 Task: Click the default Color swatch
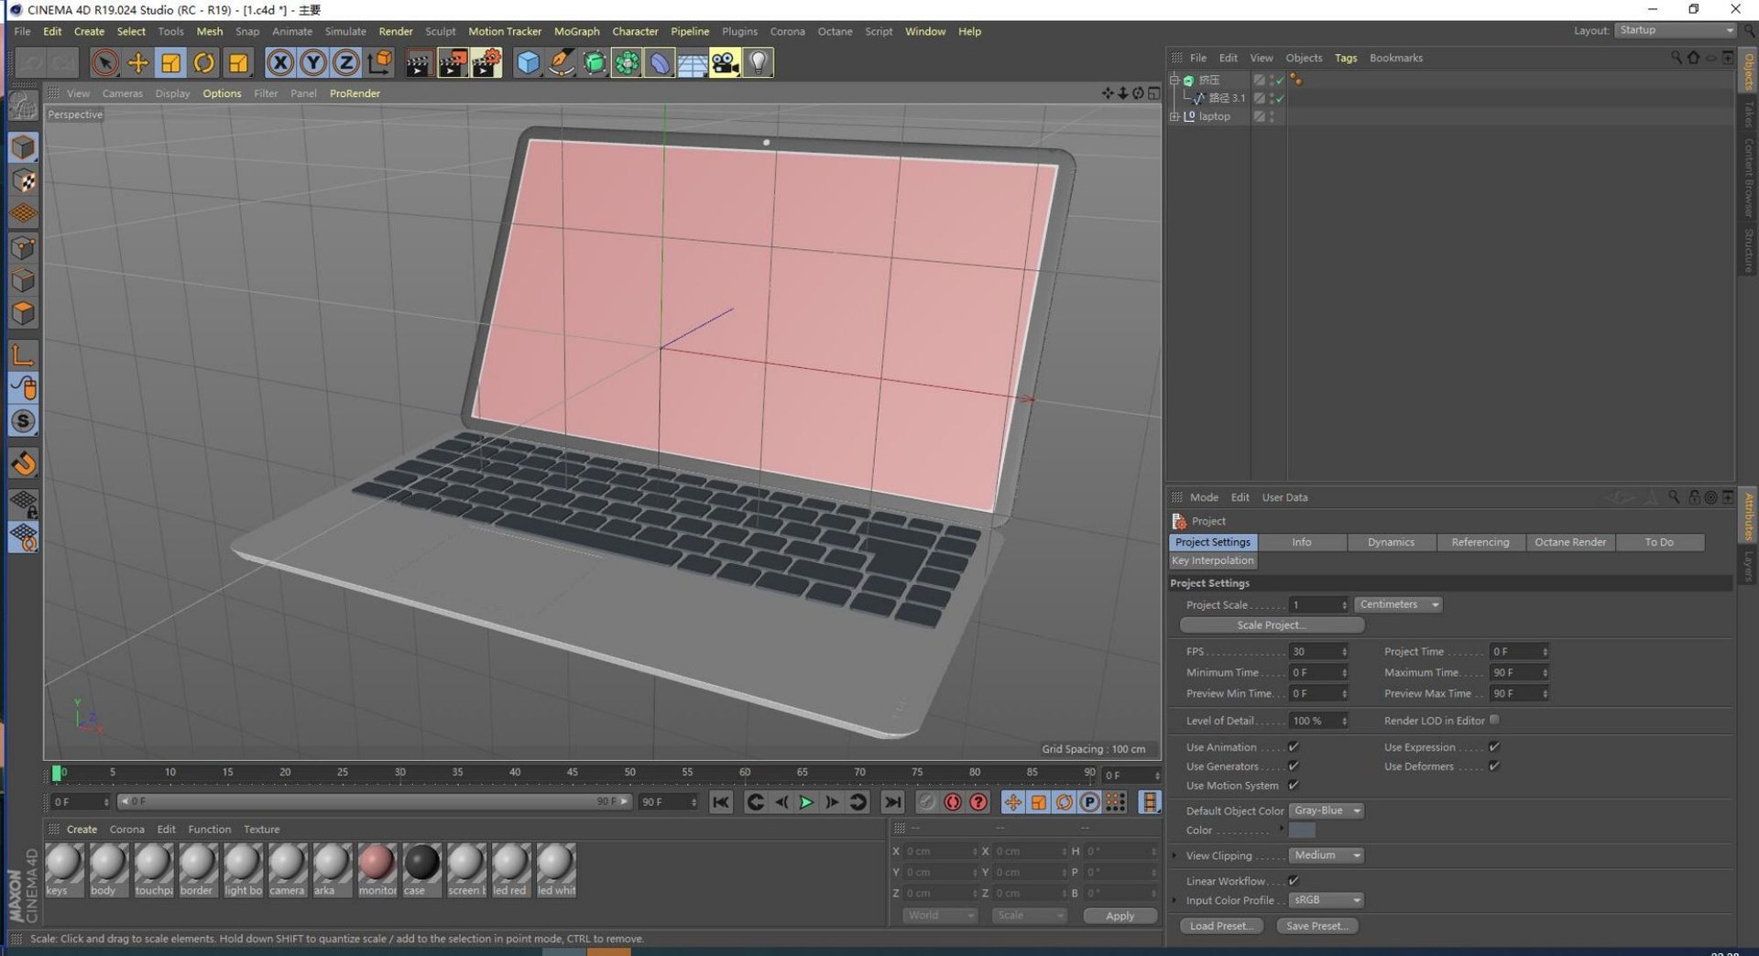[1302, 831]
